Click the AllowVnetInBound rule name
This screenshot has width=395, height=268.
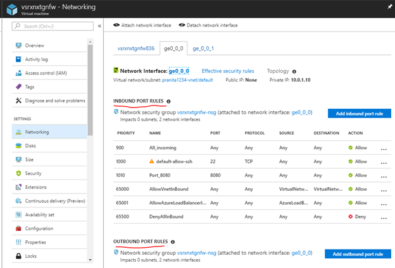point(169,189)
